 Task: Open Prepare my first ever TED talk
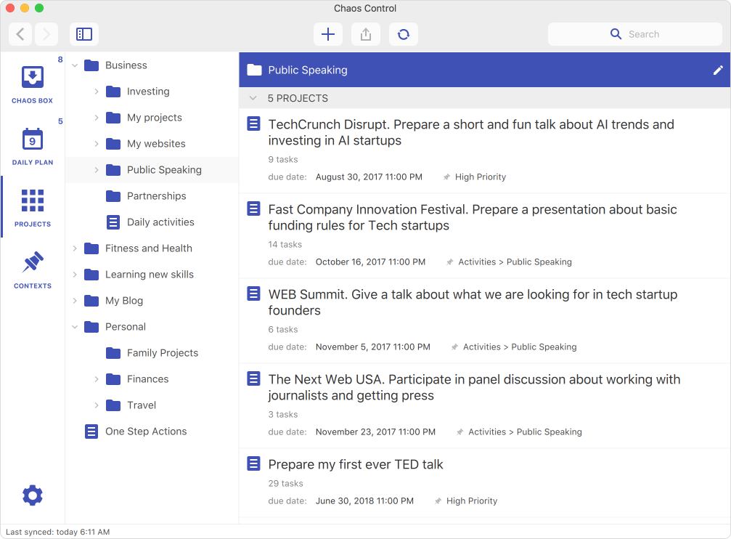click(355, 464)
